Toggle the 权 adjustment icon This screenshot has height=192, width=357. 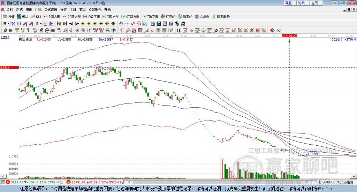[x=45, y=24]
